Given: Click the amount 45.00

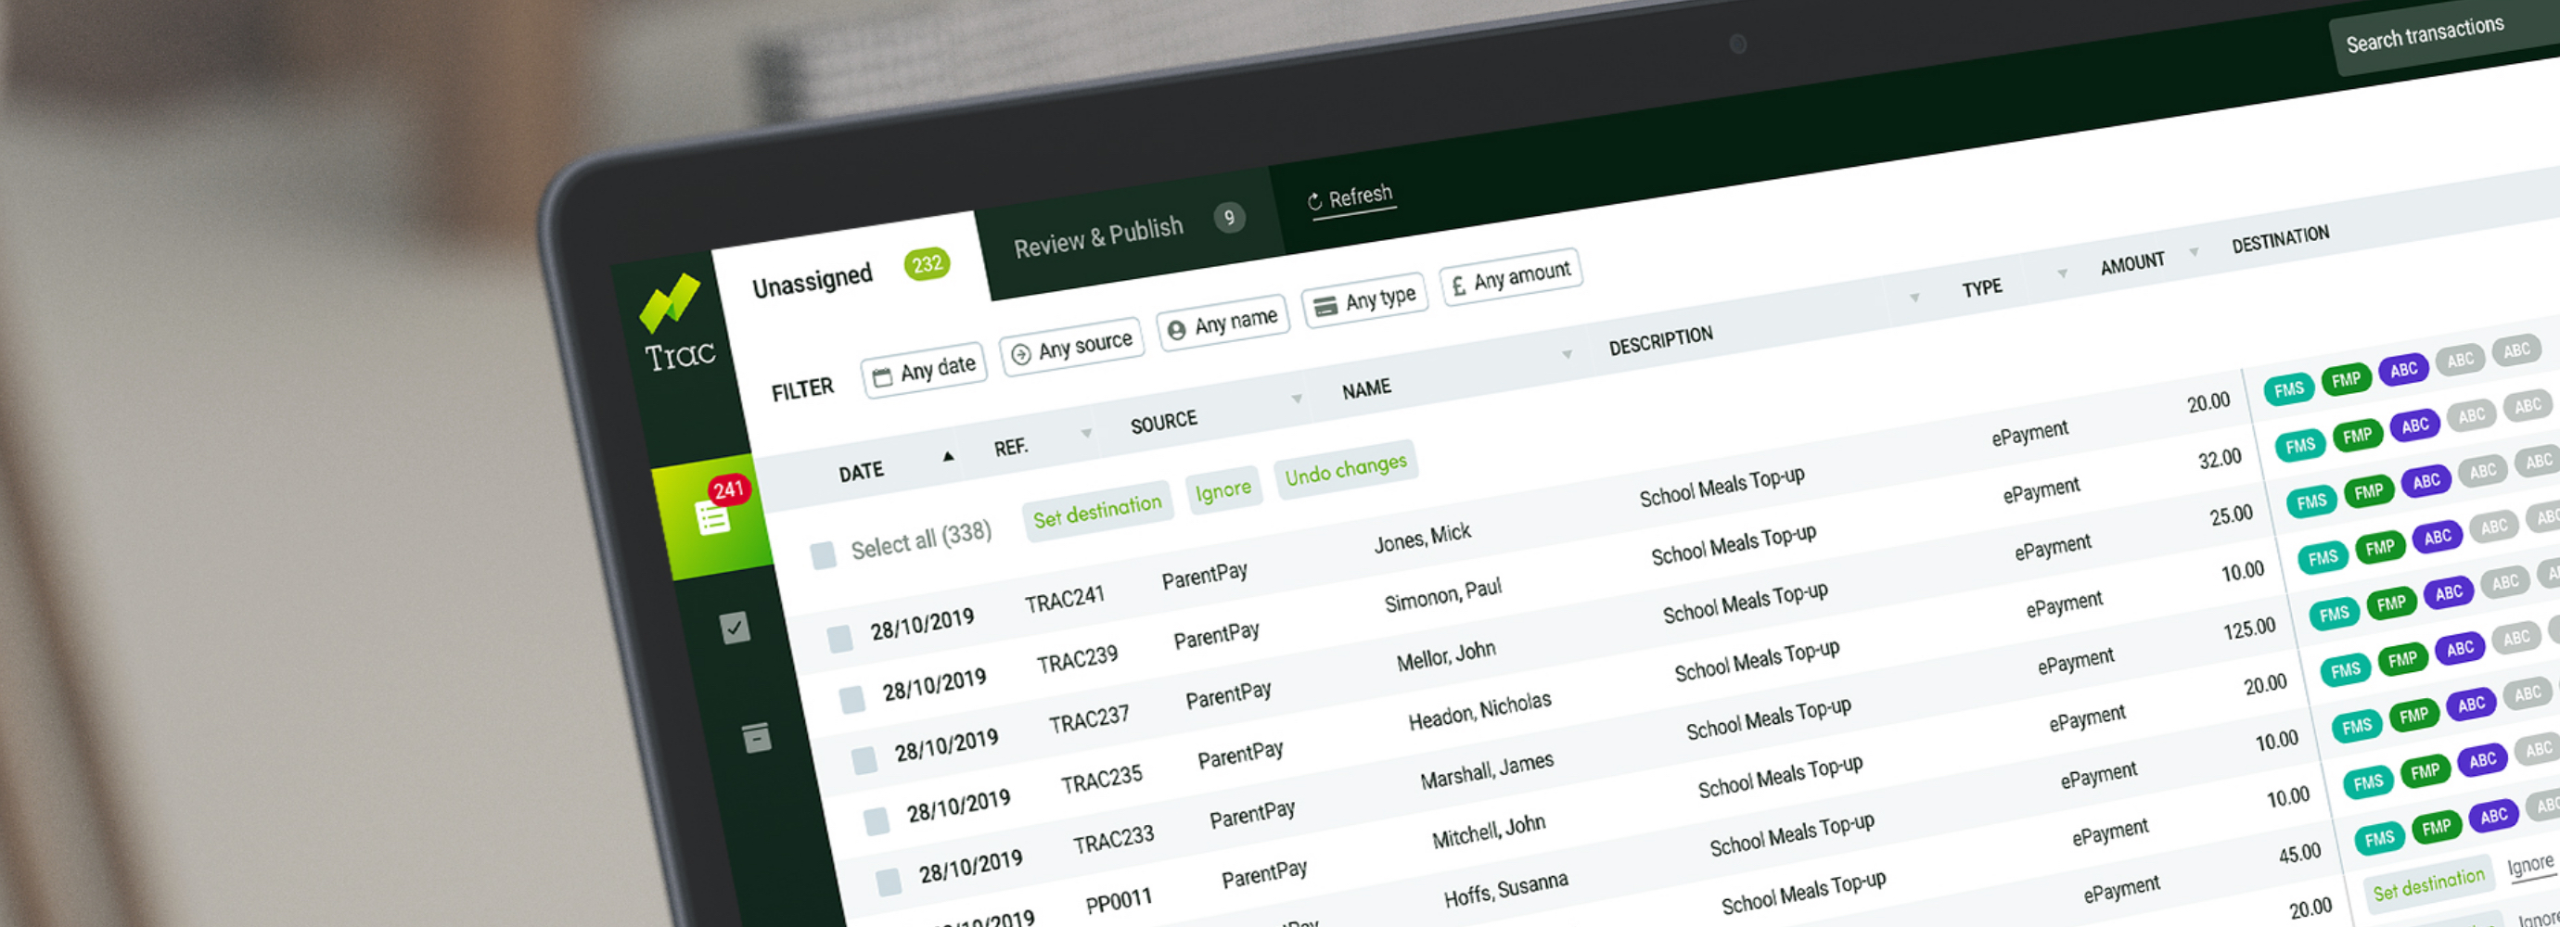Looking at the screenshot, I should coord(2299,854).
